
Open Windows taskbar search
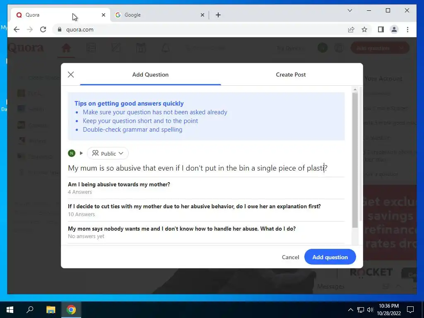pos(30,310)
